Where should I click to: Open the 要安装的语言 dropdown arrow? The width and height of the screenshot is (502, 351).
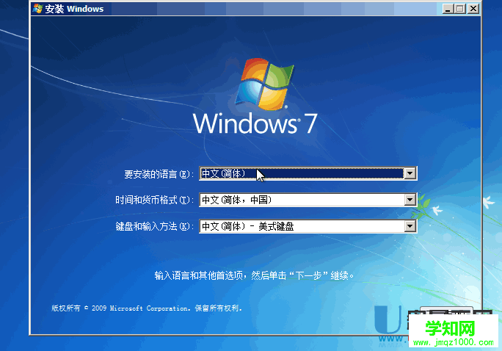(x=410, y=173)
